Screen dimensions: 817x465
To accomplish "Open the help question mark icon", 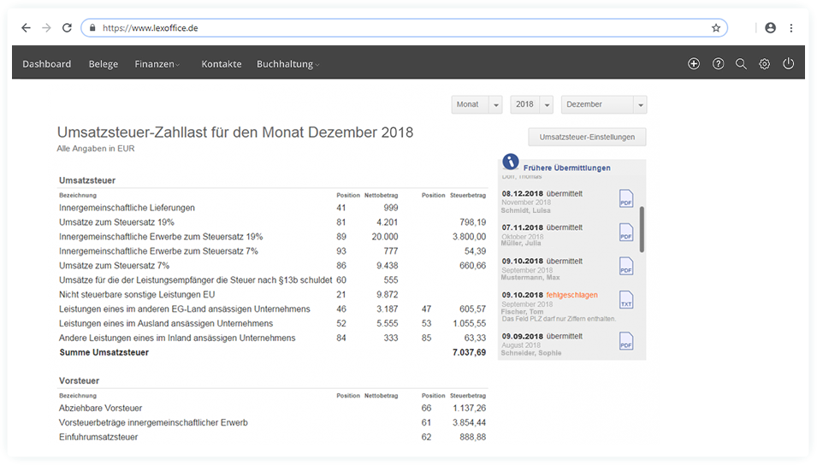I will [718, 64].
